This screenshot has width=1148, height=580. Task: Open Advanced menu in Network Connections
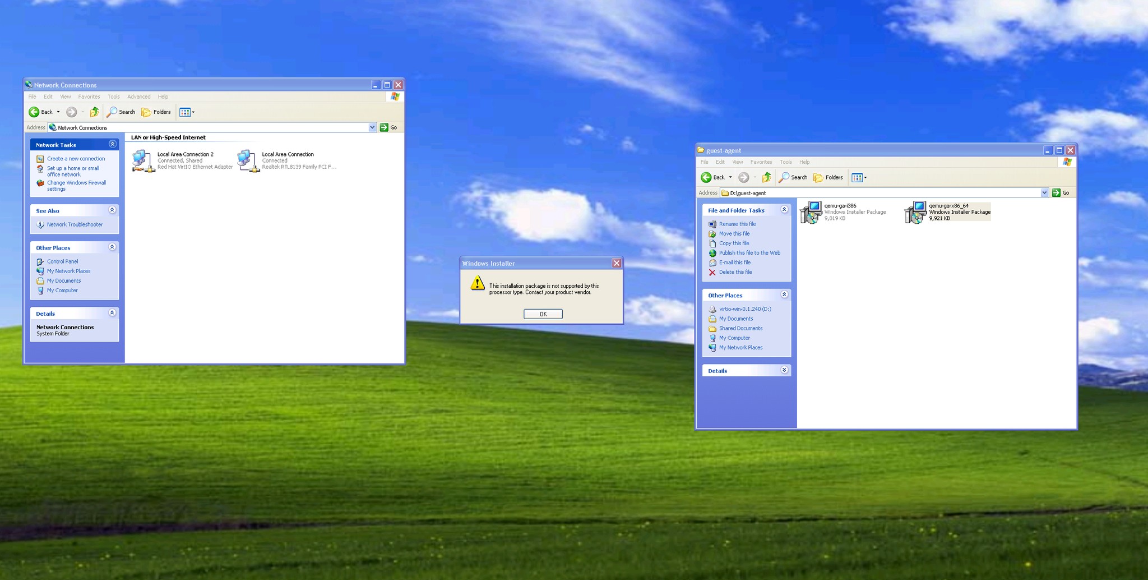pyautogui.click(x=138, y=96)
